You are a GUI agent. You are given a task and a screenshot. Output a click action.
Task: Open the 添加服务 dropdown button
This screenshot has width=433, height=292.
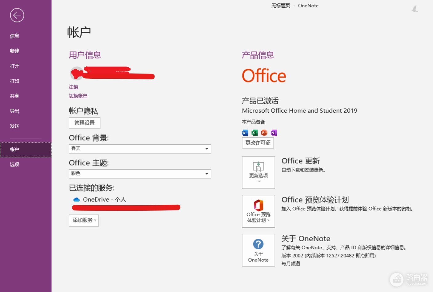pyautogui.click(x=84, y=220)
